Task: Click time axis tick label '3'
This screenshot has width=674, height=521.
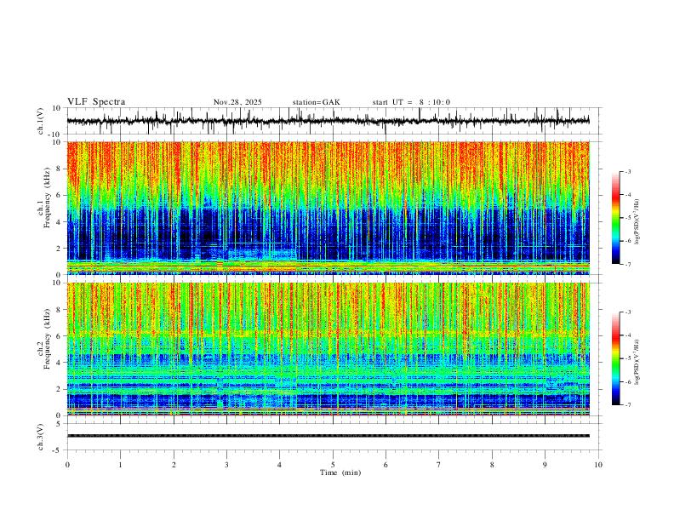Action: tap(226, 465)
